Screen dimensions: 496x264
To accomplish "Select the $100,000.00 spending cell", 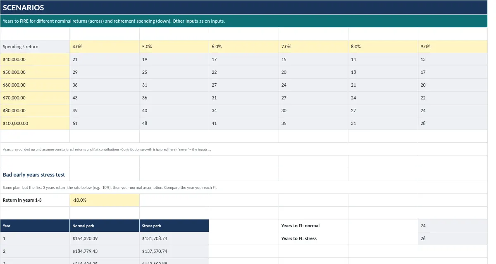I will click(x=35, y=123).
